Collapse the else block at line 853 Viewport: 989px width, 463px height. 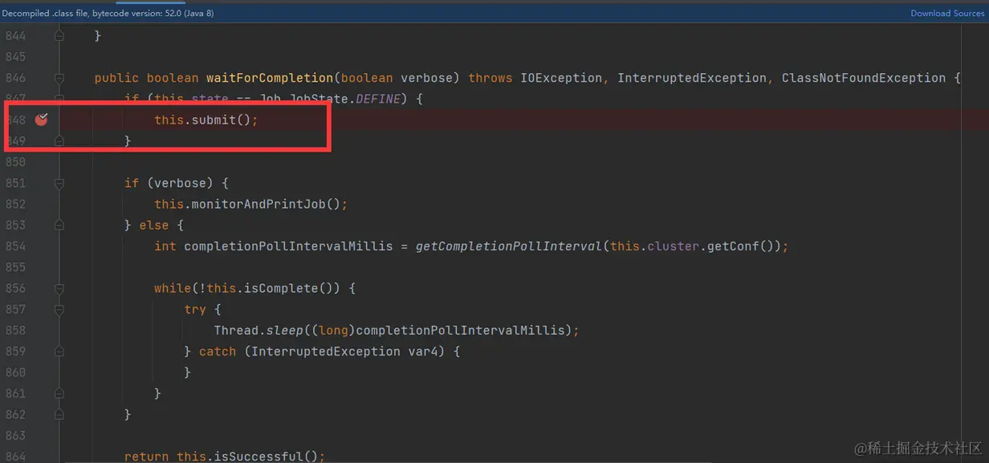click(59, 225)
